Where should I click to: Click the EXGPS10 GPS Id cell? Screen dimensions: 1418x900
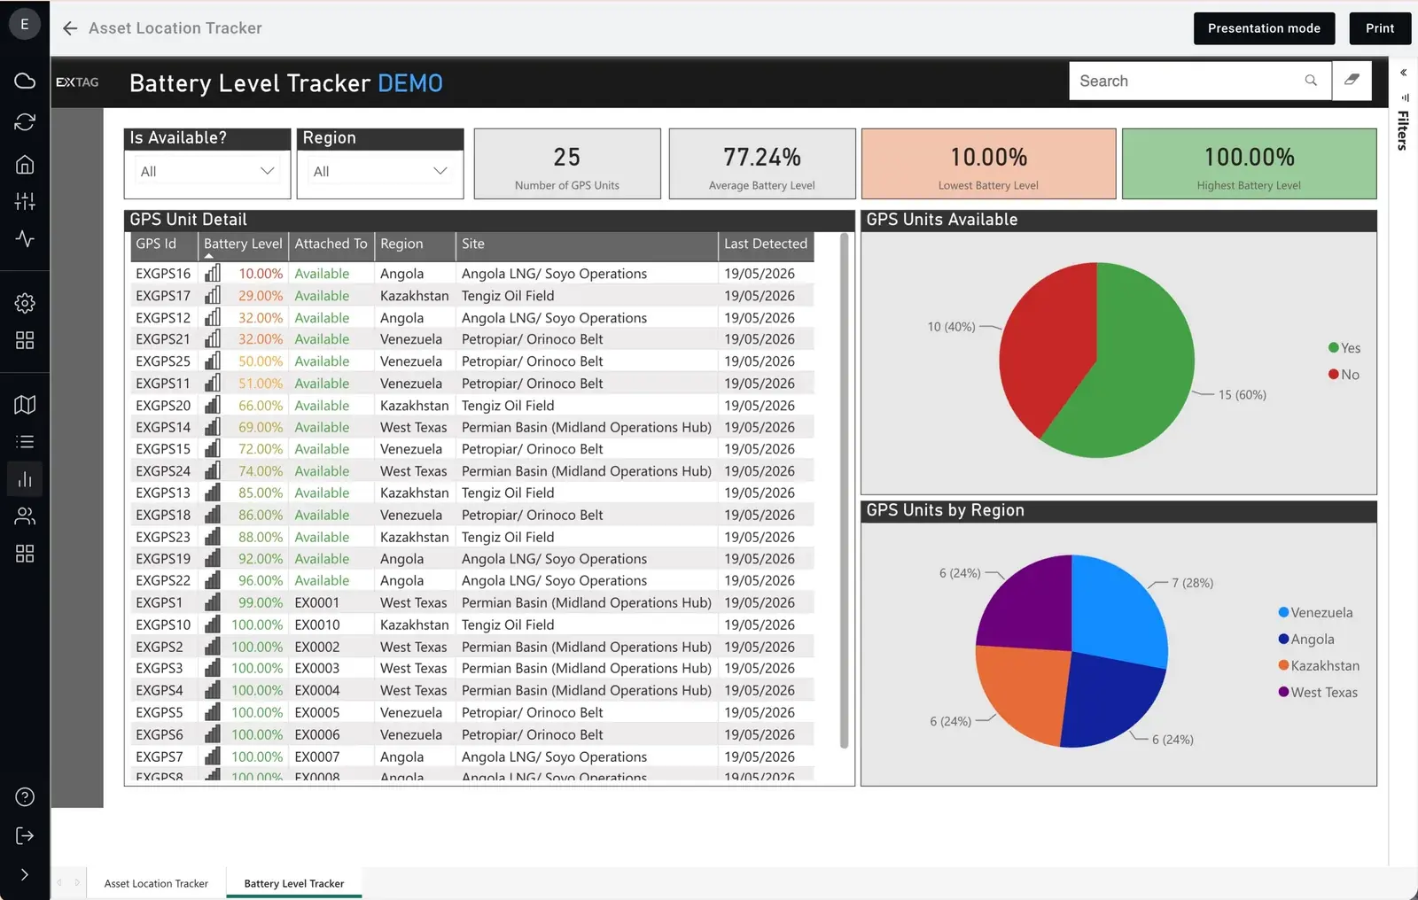pyautogui.click(x=163, y=625)
